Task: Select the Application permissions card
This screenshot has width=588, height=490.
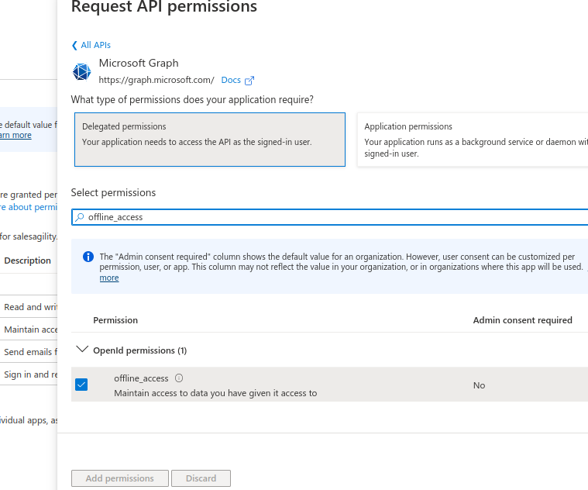Action: click(x=473, y=140)
